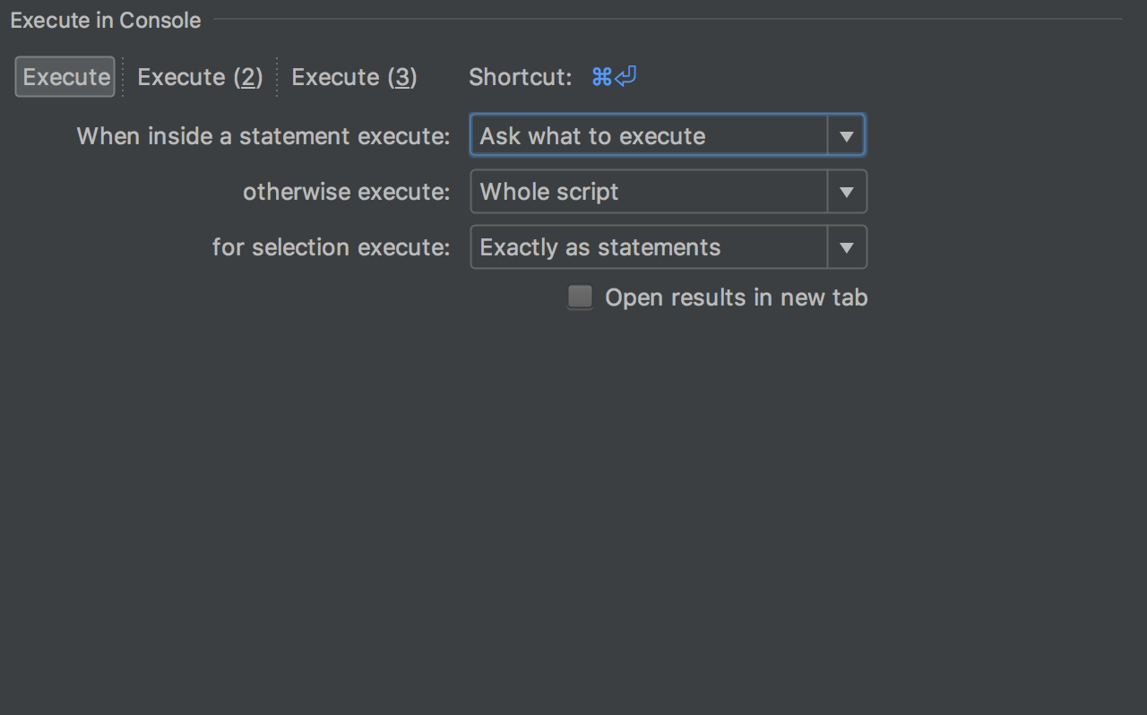Viewport: 1147px width, 715px height.
Task: Expand the 'Whole script' dropdown
Action: point(649,192)
